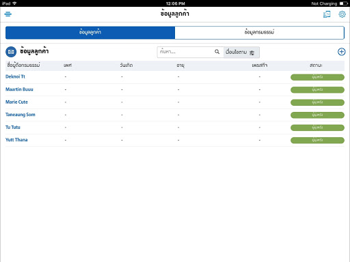Open customer Yutt Thana
The image size is (350, 262).
[16, 140]
